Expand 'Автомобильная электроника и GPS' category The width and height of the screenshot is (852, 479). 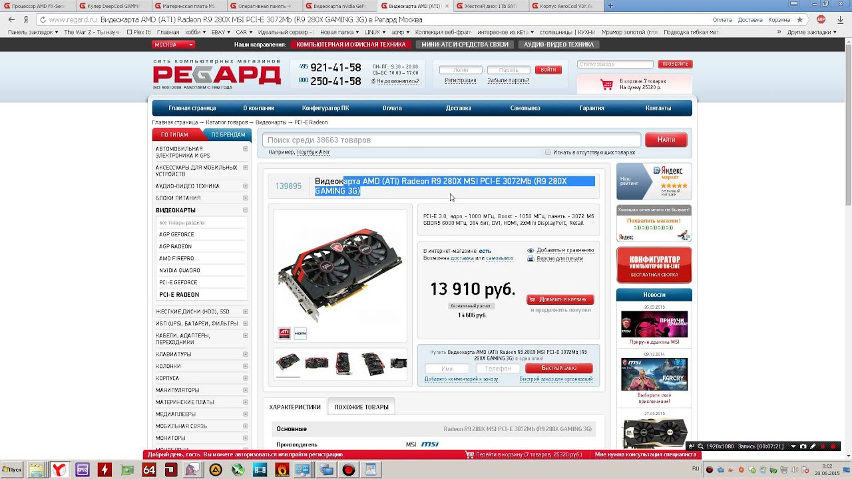tap(246, 149)
